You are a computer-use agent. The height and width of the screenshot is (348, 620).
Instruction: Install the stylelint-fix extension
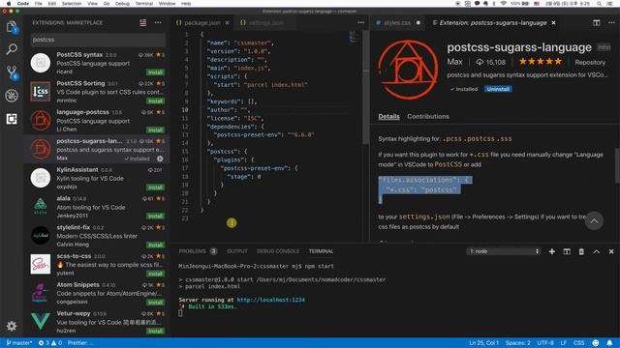155,245
